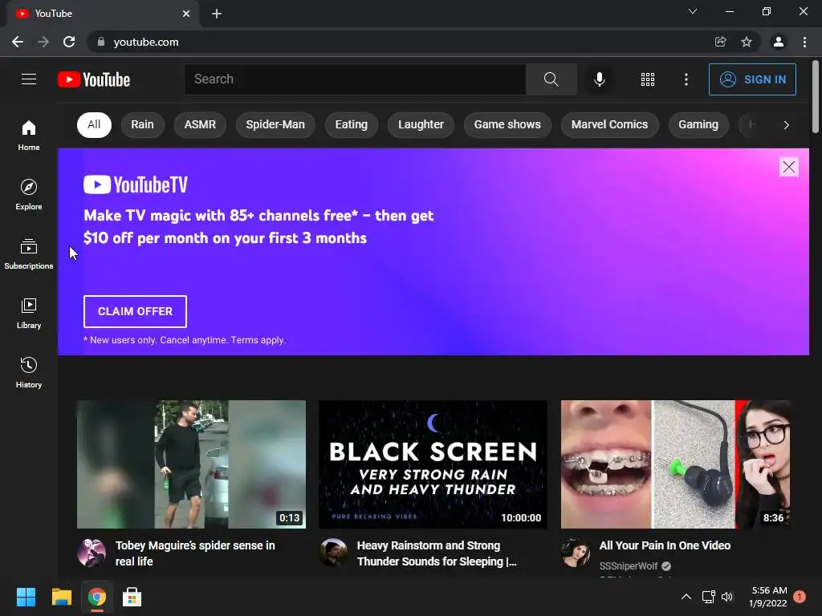Screen dimensions: 822x616
Task: Open Windows Start menu
Action: [26, 597]
